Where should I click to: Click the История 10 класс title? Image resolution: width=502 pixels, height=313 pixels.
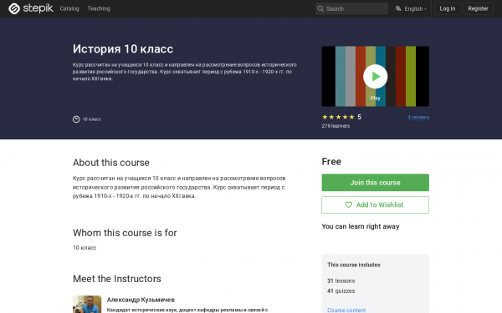click(x=123, y=49)
